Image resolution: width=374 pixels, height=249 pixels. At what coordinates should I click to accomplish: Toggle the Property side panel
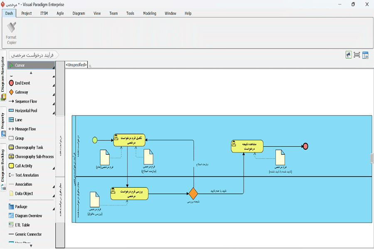(3, 120)
